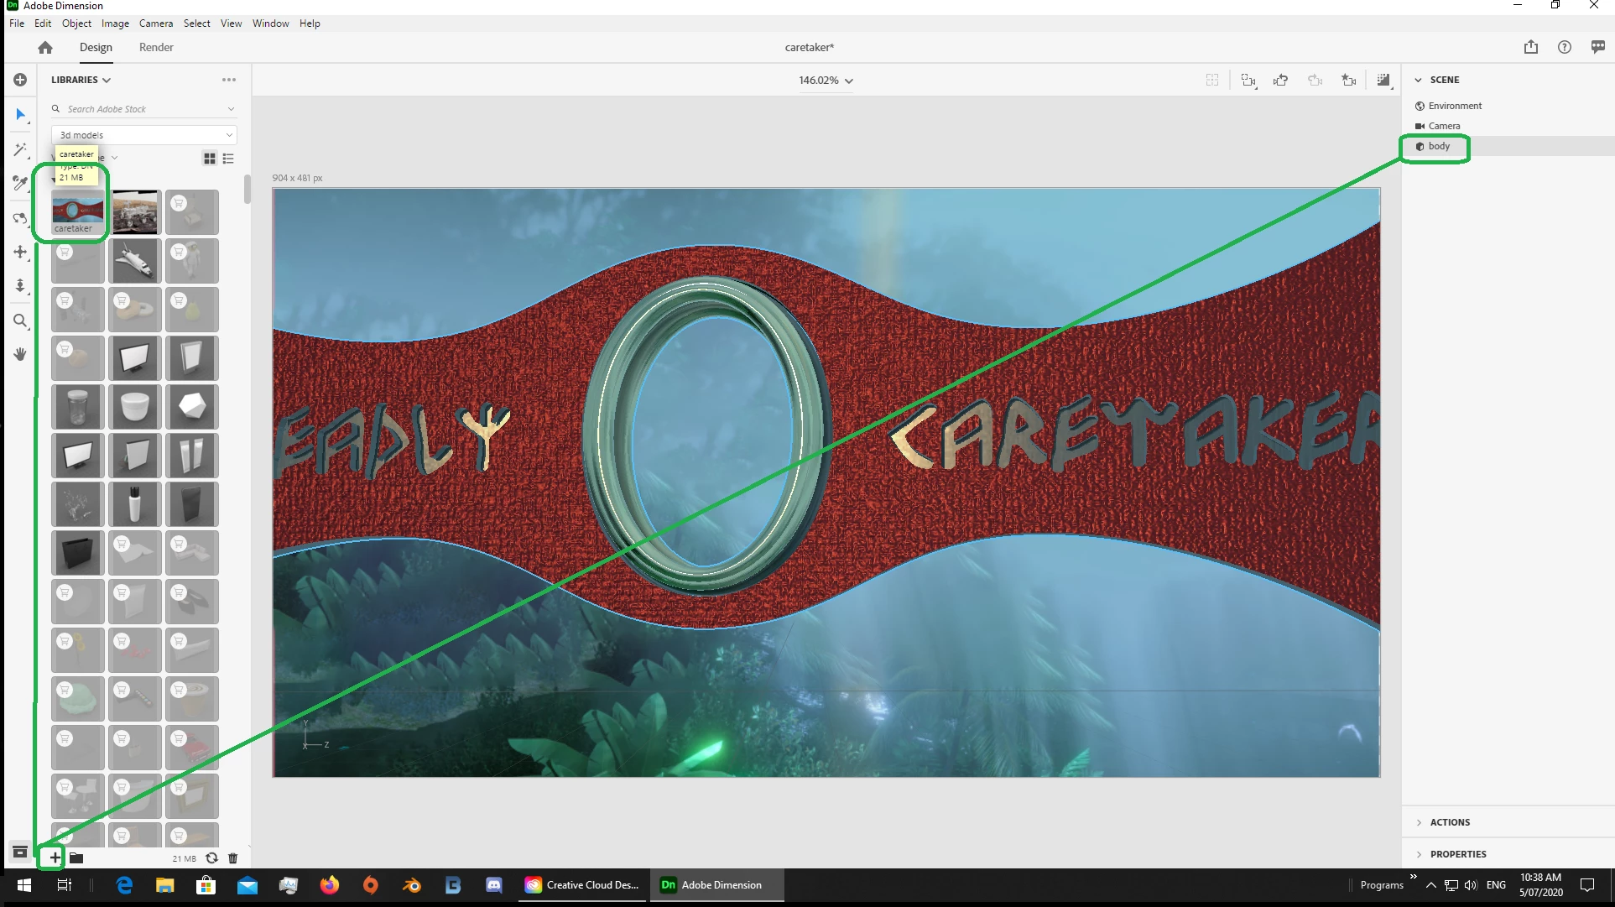Open camera bookmarks star icon

[1348, 81]
